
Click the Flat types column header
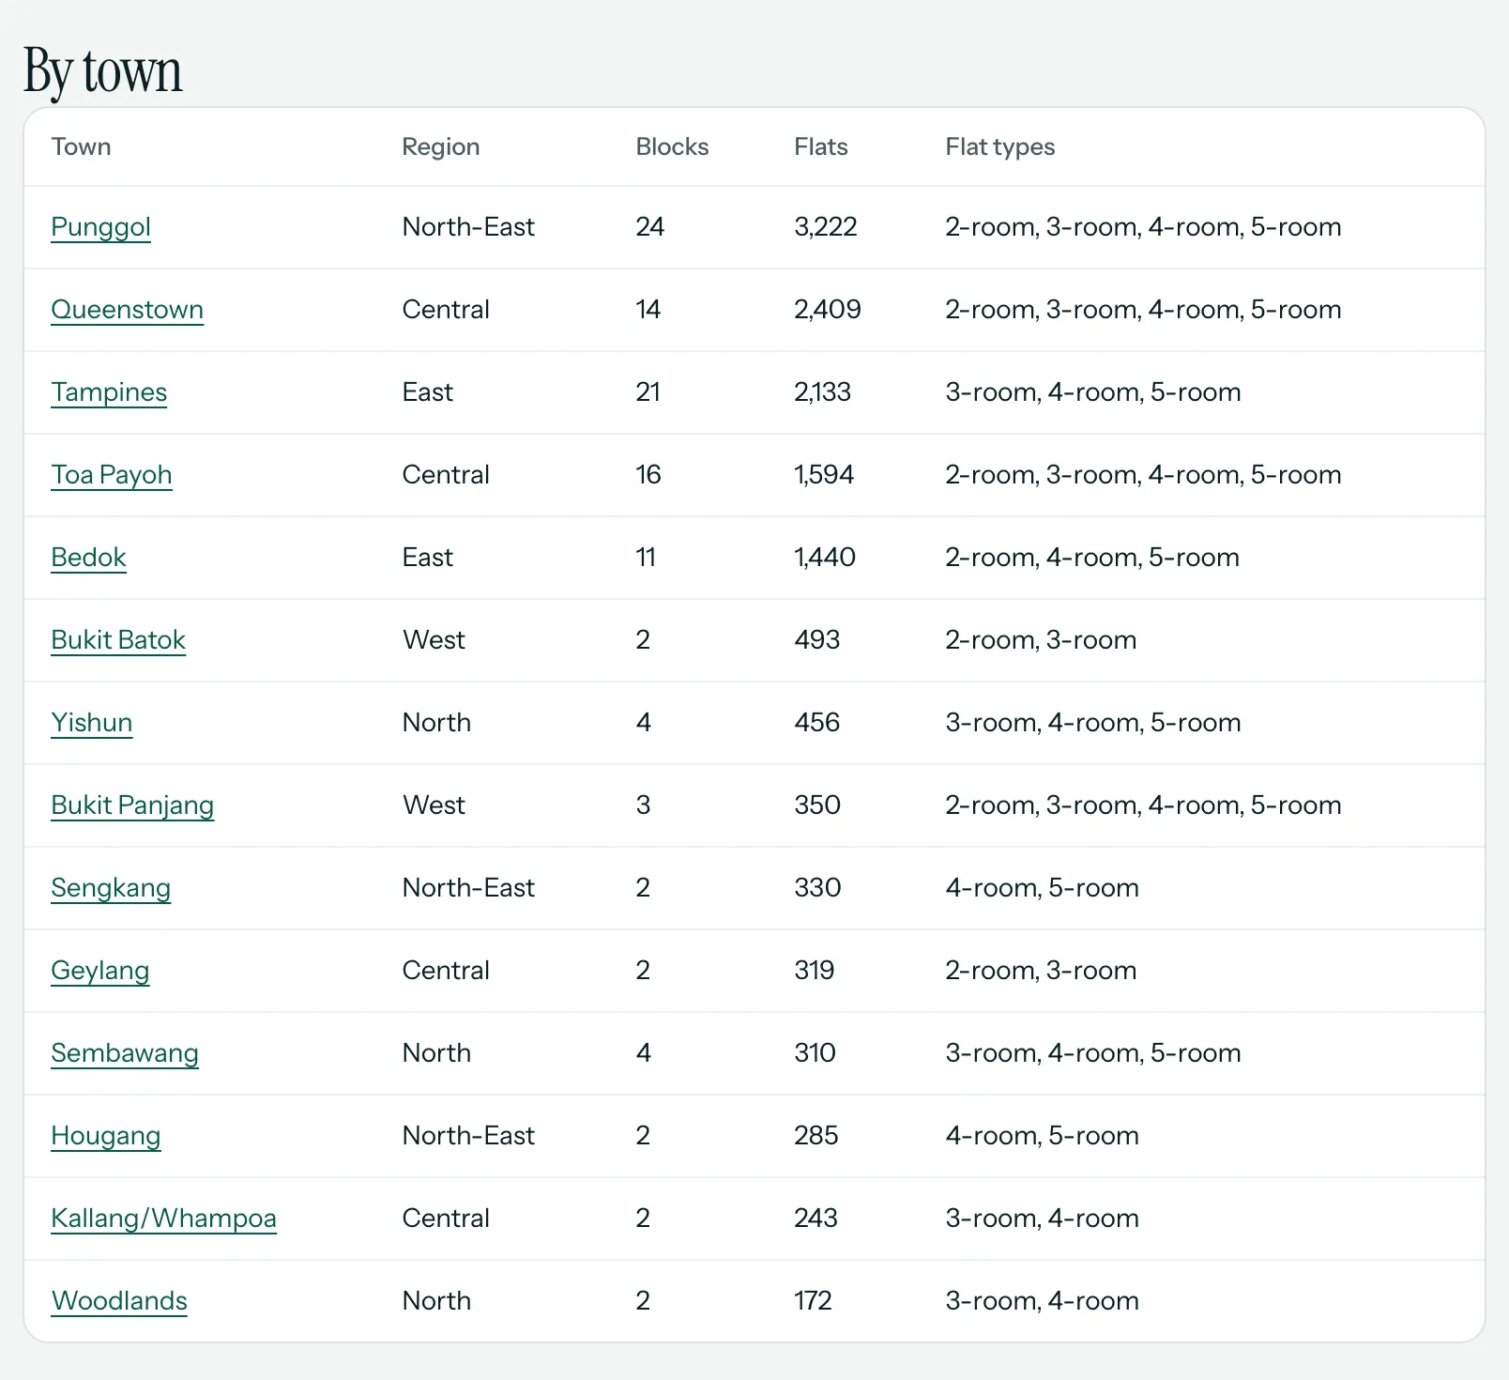point(1000,146)
